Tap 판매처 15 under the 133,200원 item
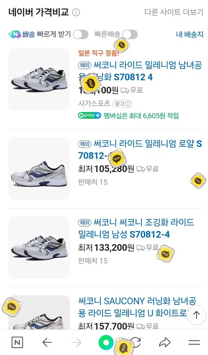This screenshot has height=355, width=208. click(93, 261)
